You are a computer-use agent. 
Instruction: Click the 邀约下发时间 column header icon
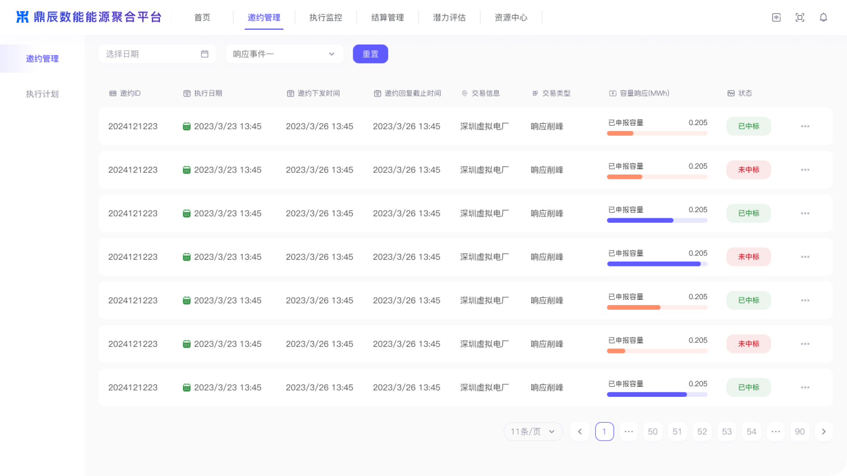[x=290, y=93]
